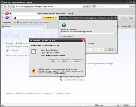Click the Yahoo toolbar logo icon
This screenshot has height=107, width=136.
(8, 18)
